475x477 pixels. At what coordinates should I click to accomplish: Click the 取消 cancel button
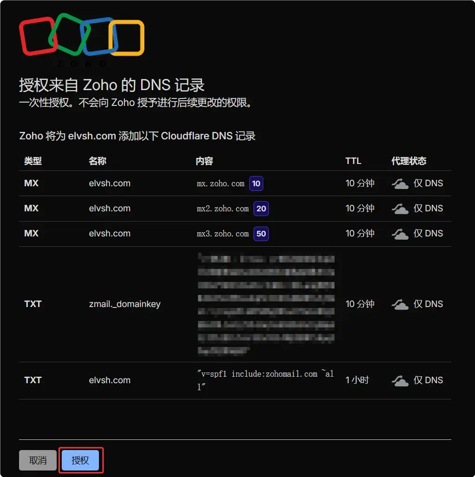(x=37, y=460)
